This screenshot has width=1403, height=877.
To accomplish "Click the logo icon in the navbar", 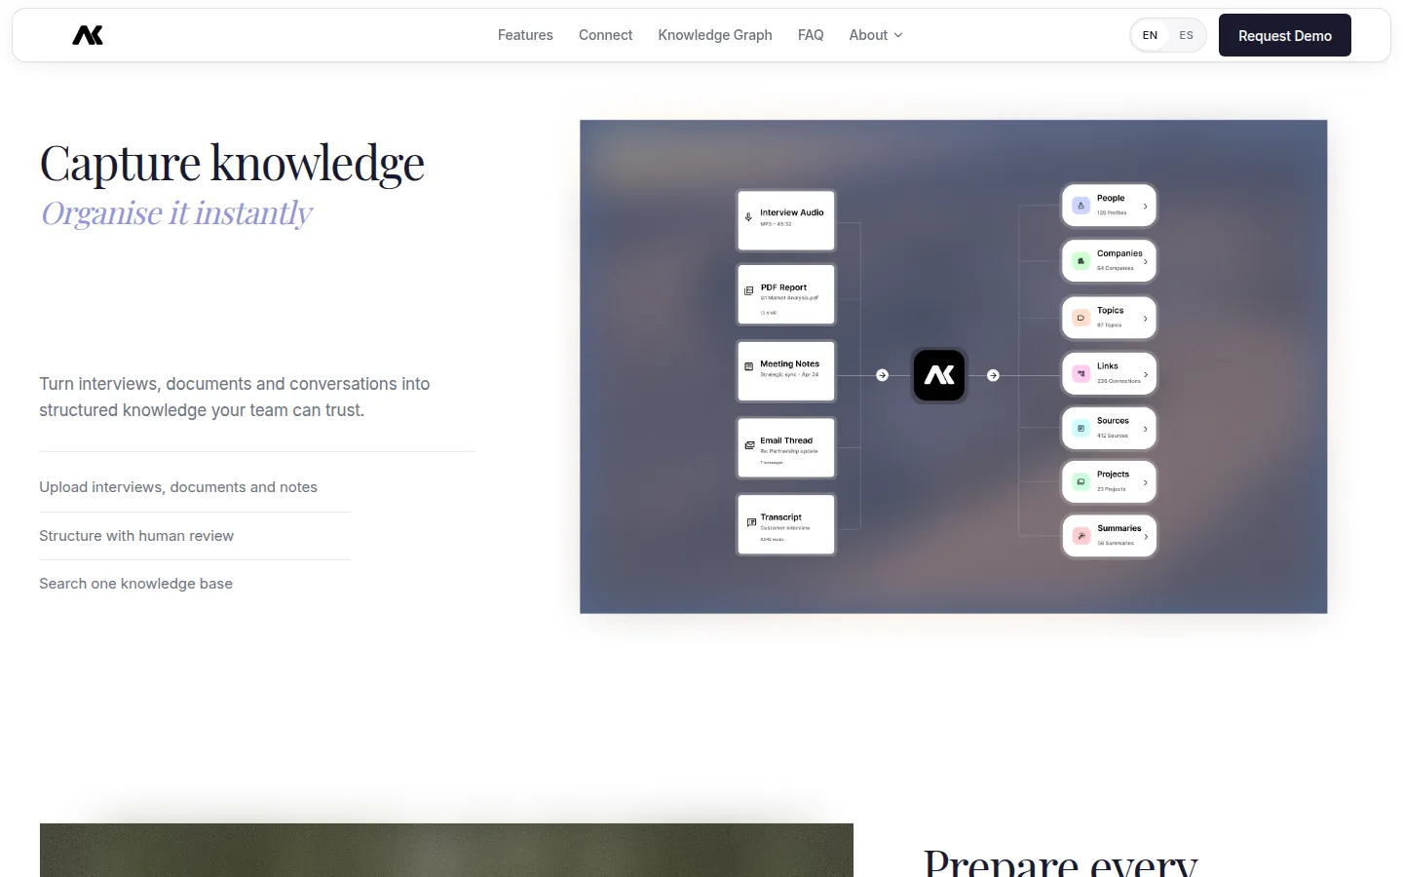I will pyautogui.click(x=88, y=35).
